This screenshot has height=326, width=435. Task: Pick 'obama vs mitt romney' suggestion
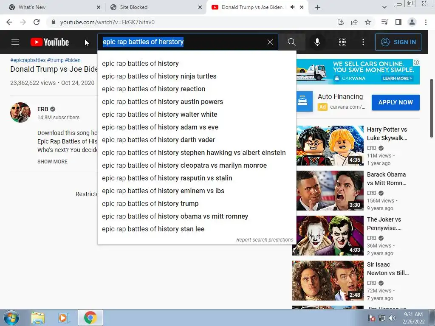coord(197,216)
